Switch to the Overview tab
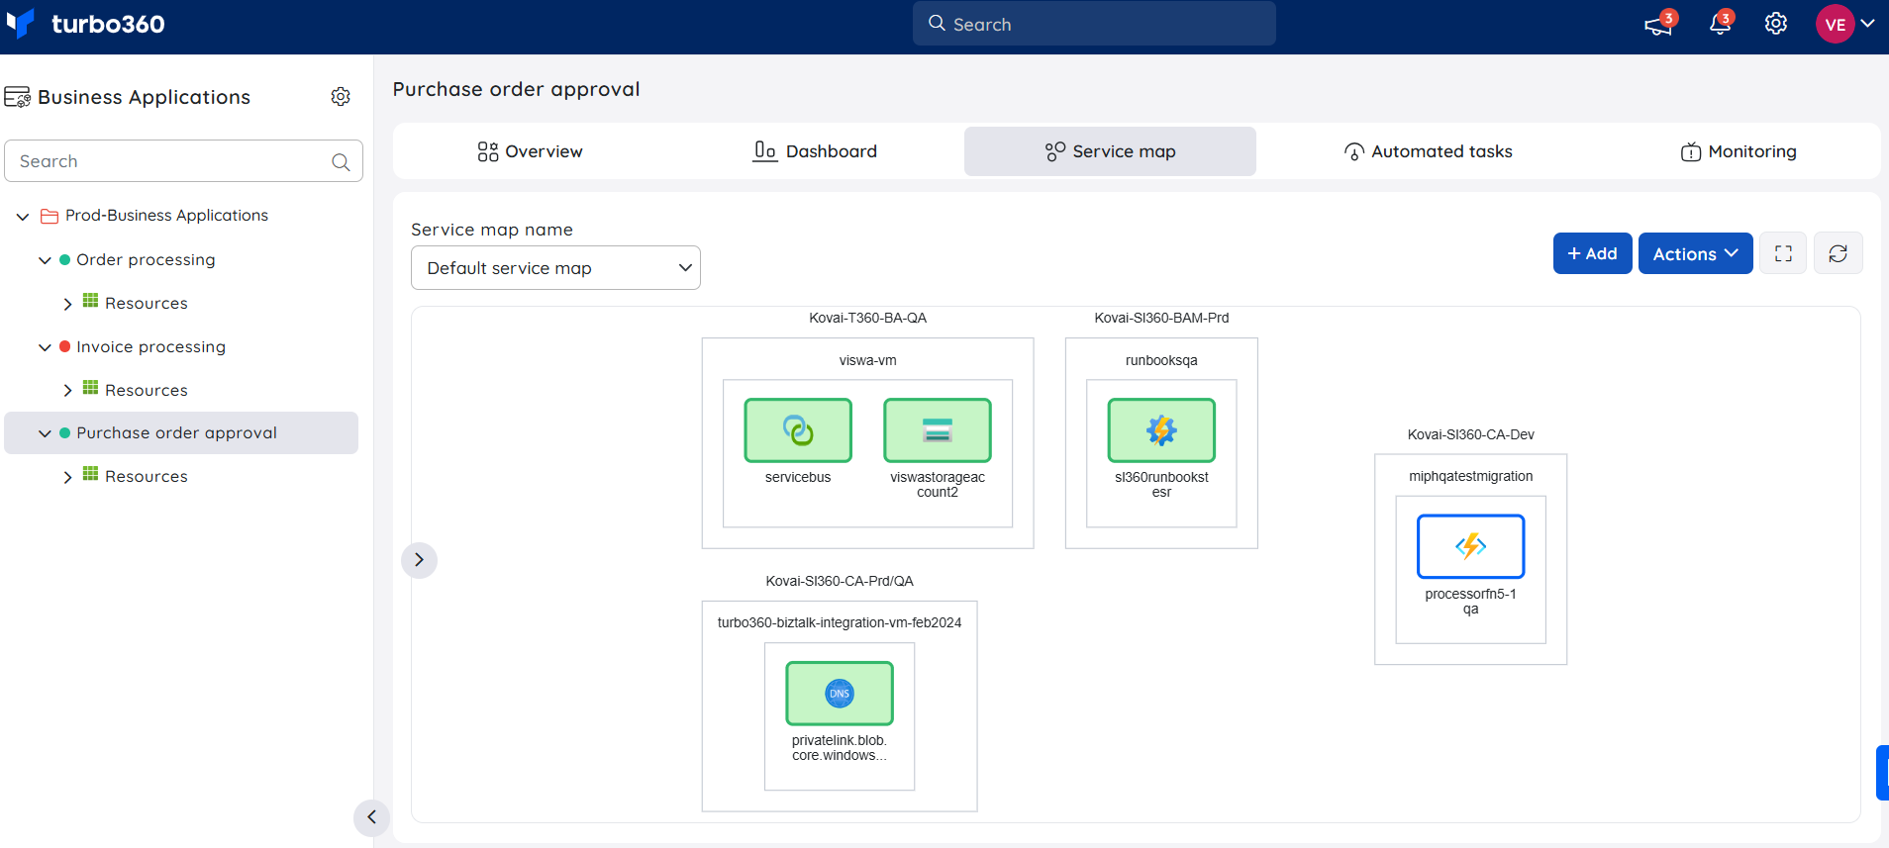The image size is (1889, 848). (530, 151)
